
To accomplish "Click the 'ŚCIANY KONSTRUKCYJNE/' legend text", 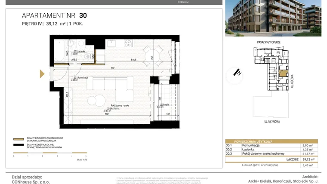I will point(41,145).
